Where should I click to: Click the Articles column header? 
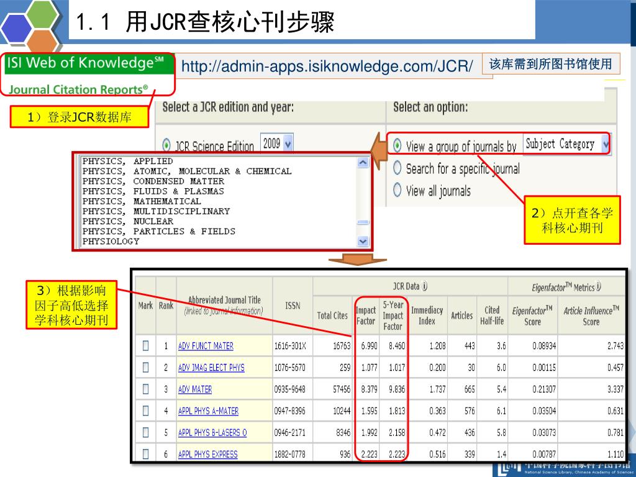(461, 316)
